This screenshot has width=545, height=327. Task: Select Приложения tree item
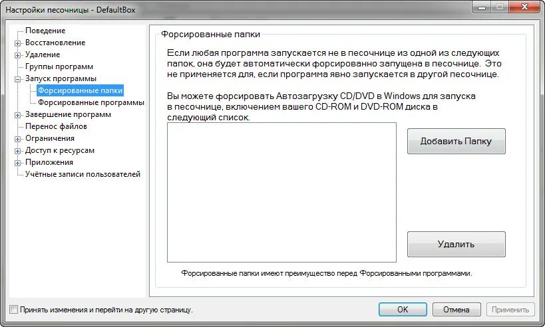coord(49,162)
